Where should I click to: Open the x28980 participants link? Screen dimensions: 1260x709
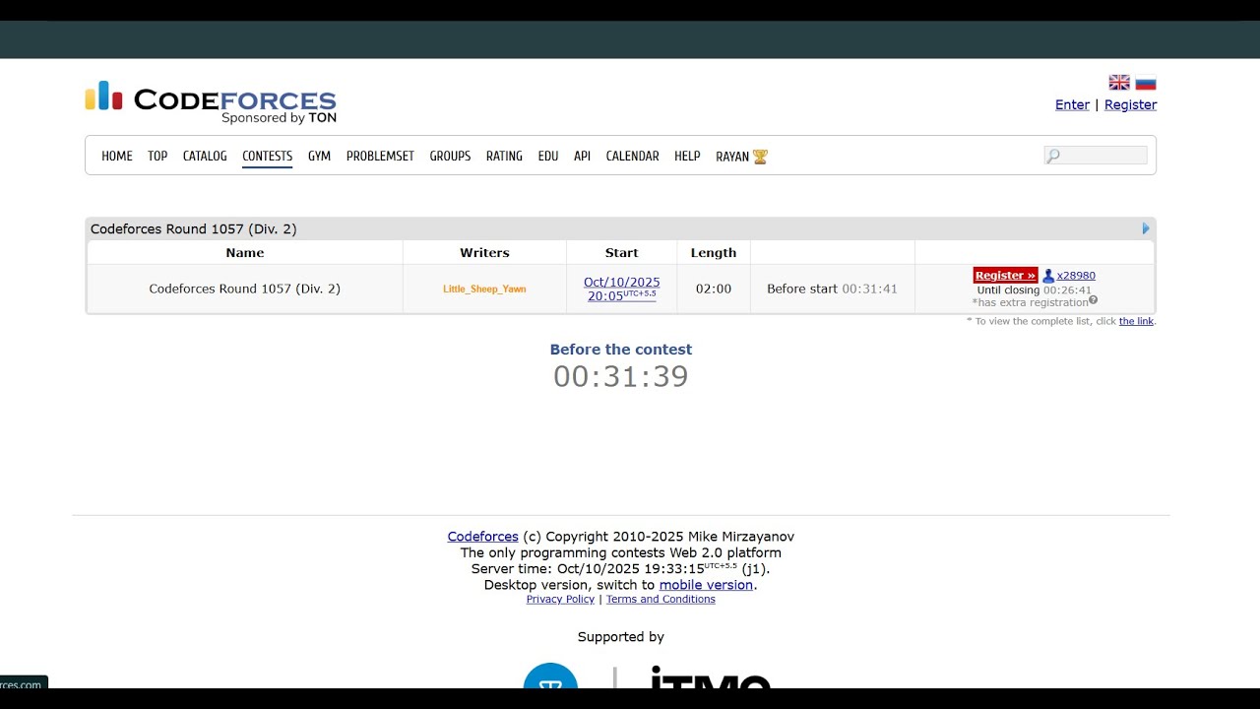point(1076,276)
